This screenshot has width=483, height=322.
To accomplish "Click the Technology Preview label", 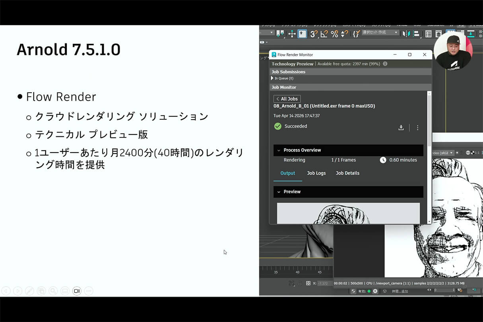I will [292, 64].
